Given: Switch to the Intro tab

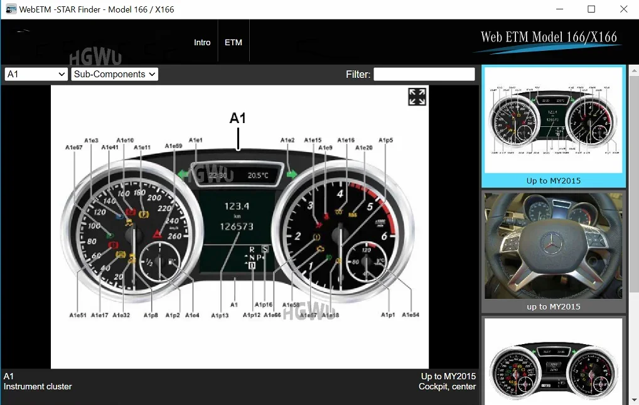Looking at the screenshot, I should click(202, 42).
